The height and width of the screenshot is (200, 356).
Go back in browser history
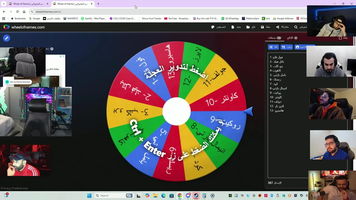click(x=4, y=12)
